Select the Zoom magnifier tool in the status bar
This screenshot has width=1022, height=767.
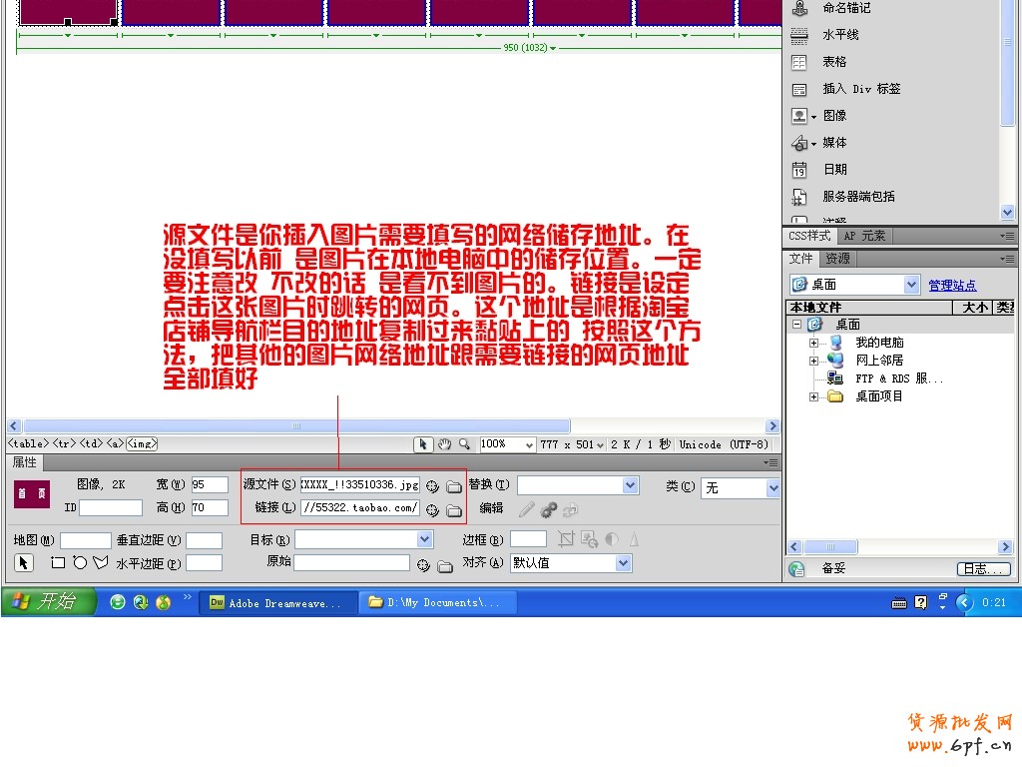click(x=464, y=444)
